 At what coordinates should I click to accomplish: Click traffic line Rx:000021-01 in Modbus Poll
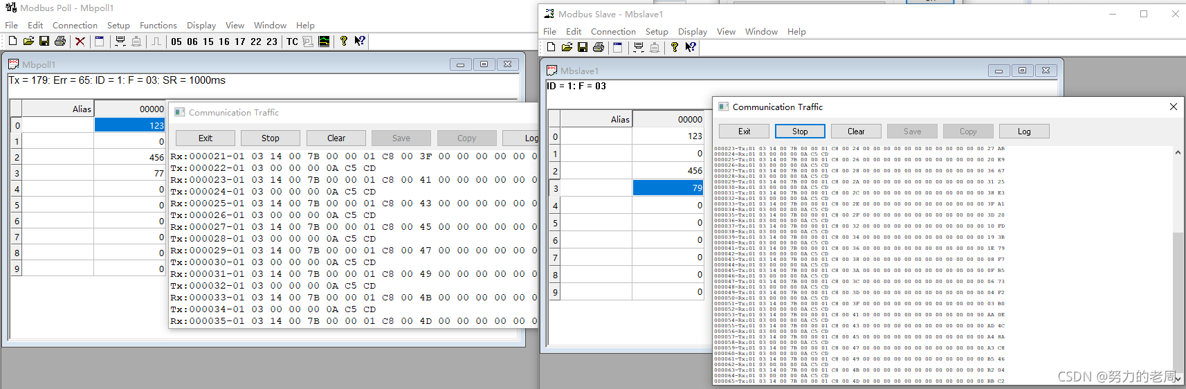click(353, 156)
